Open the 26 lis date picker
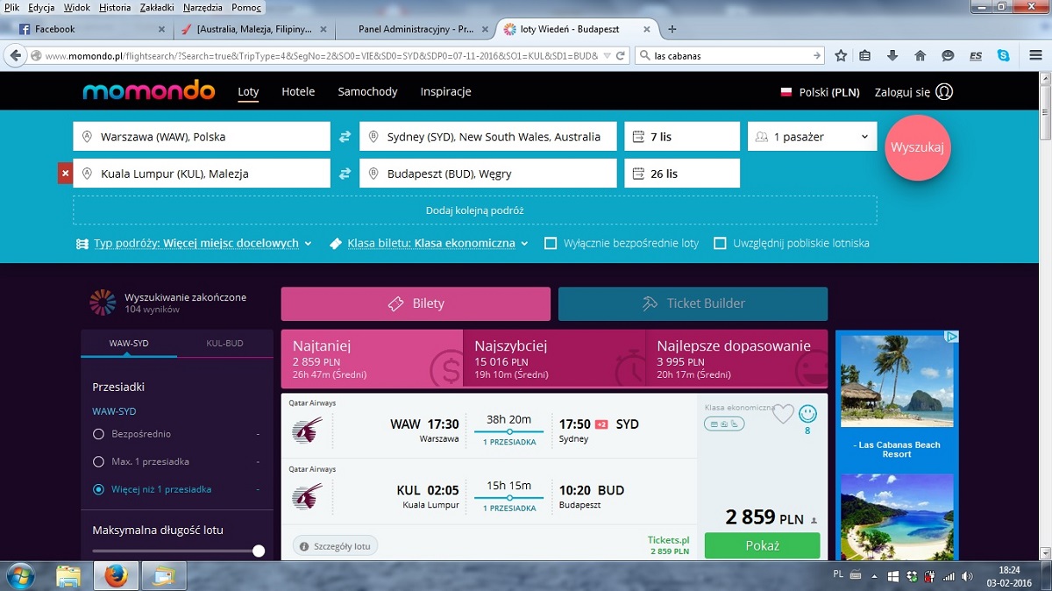 pos(682,174)
